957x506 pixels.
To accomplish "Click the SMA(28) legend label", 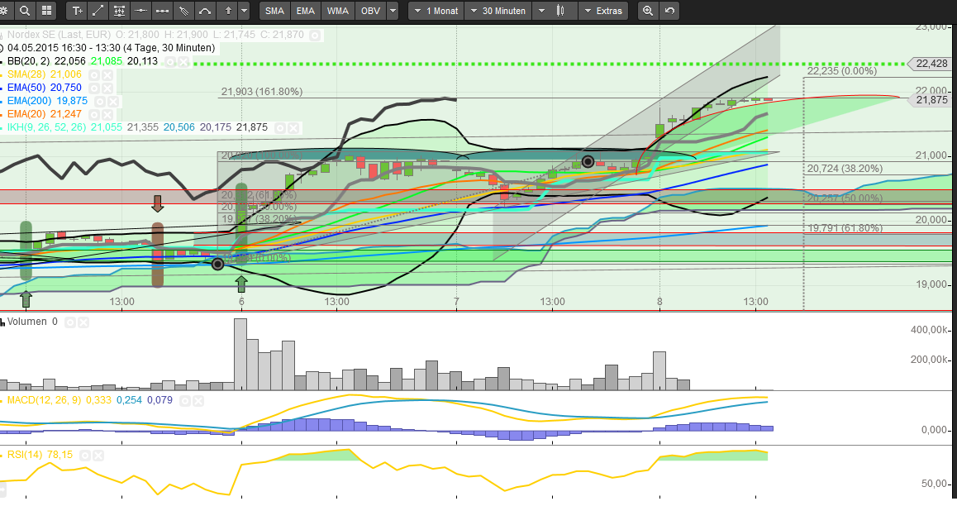I will [x=27, y=74].
